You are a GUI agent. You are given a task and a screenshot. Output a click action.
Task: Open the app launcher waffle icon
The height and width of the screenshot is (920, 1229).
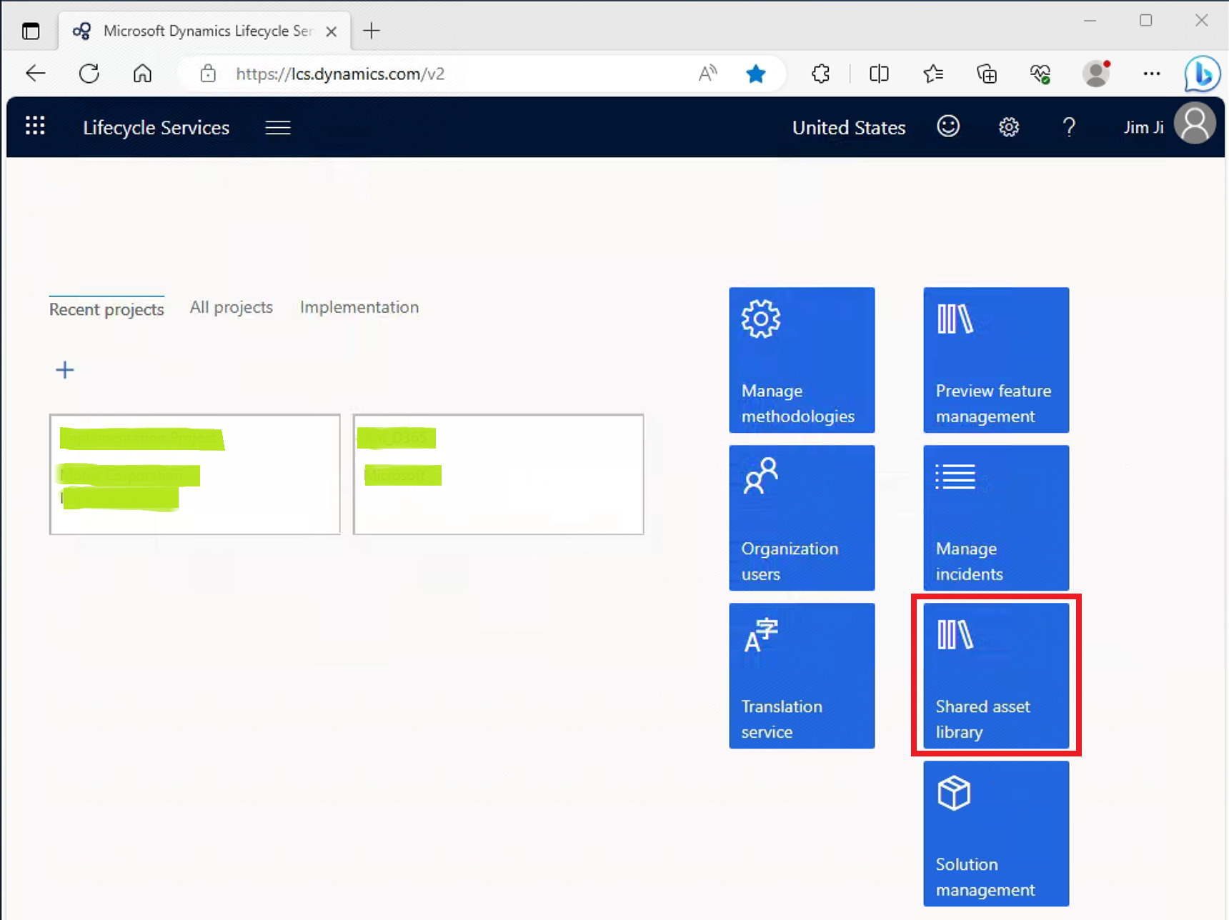pos(35,126)
